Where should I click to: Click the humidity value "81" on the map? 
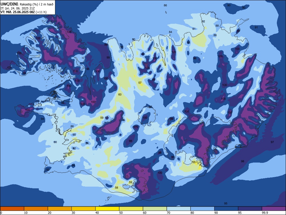tap(194, 29)
